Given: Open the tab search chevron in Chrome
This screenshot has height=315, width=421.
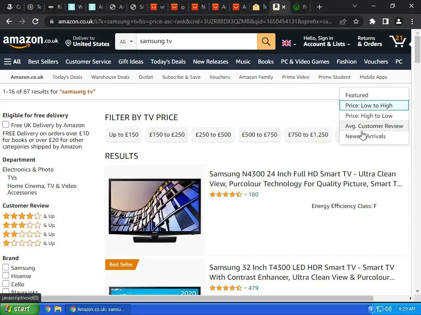Looking at the screenshot, I should [355, 6].
